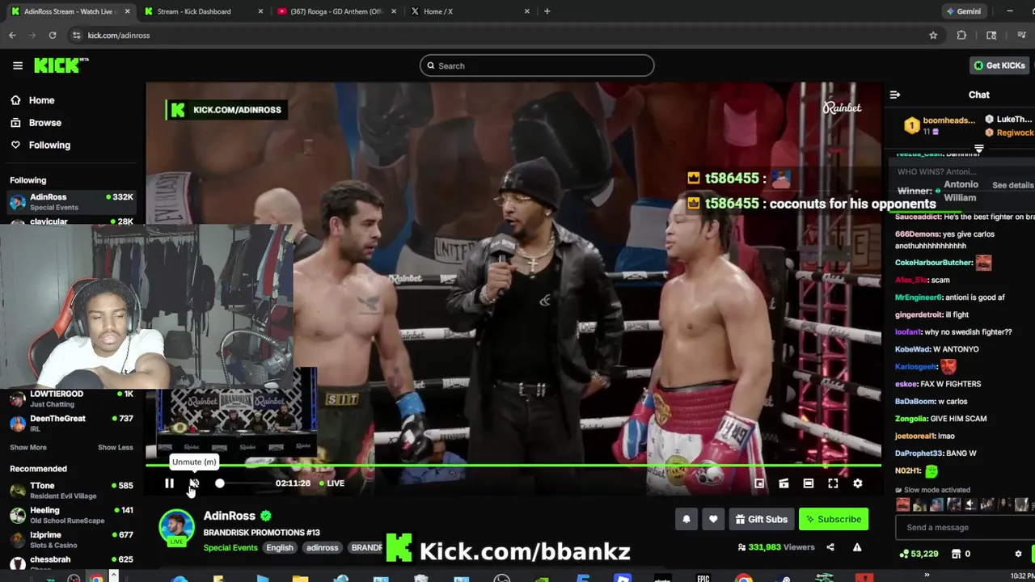The width and height of the screenshot is (1035, 582).
Task: Collapse the list with Show Less
Action: 115,447
